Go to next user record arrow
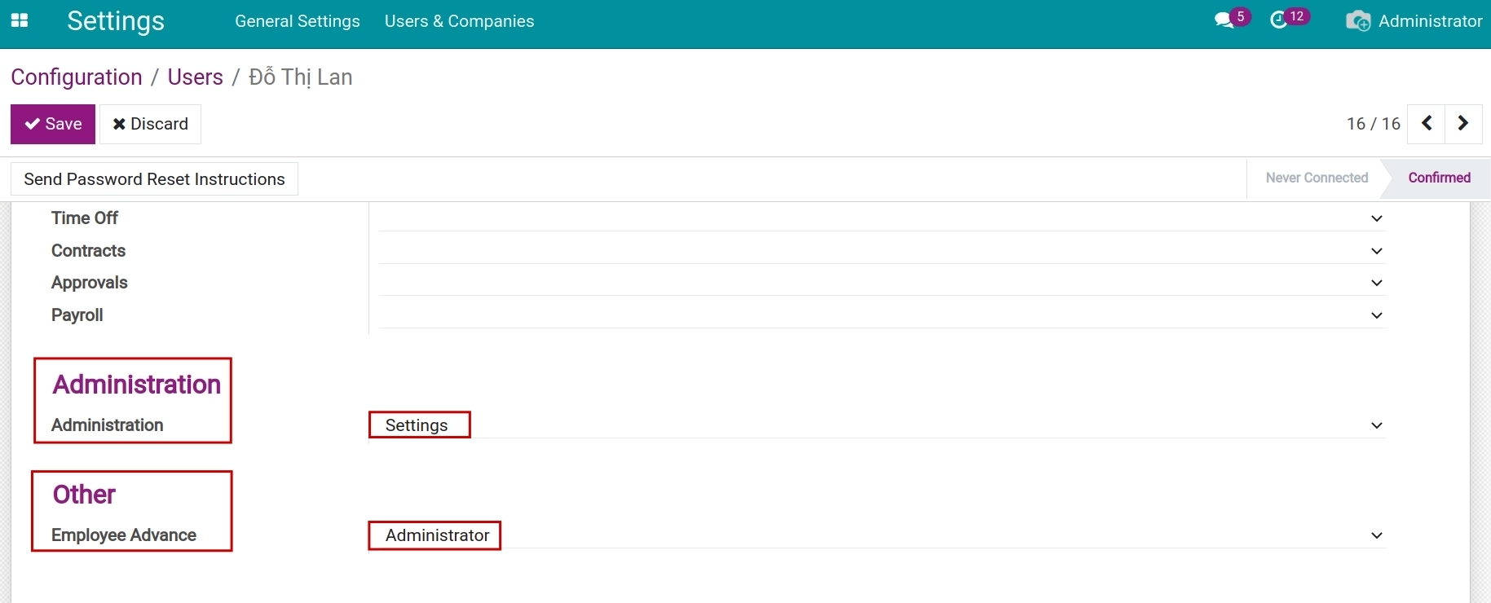Screen dimensions: 1491x603 [x=1463, y=124]
